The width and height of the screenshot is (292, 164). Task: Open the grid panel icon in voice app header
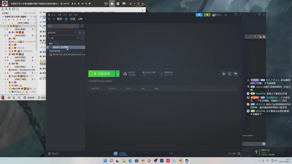click(118, 4)
